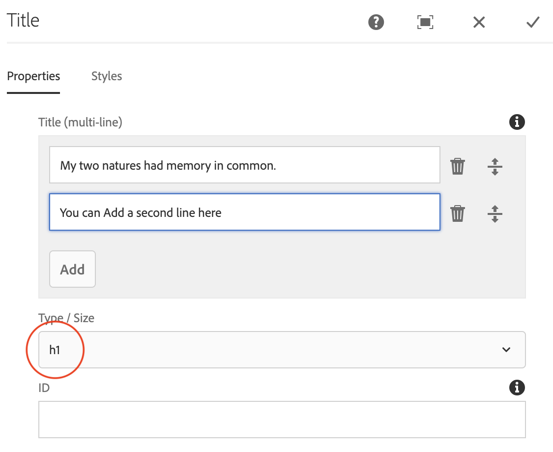Focus the blue-highlighted second title field
Viewport: 553px width, 452px height.
[x=244, y=212]
